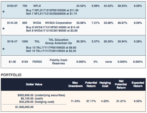
Task: Click the Max Drawdown column header
Action: point(75,84)
